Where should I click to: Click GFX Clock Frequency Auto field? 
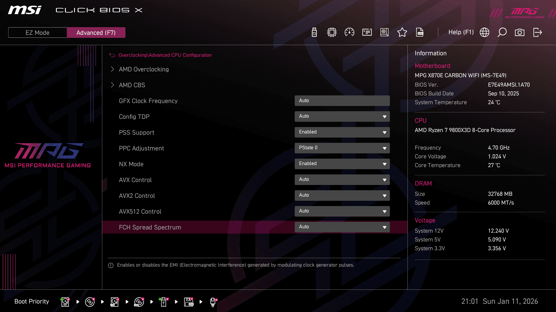tap(342, 101)
